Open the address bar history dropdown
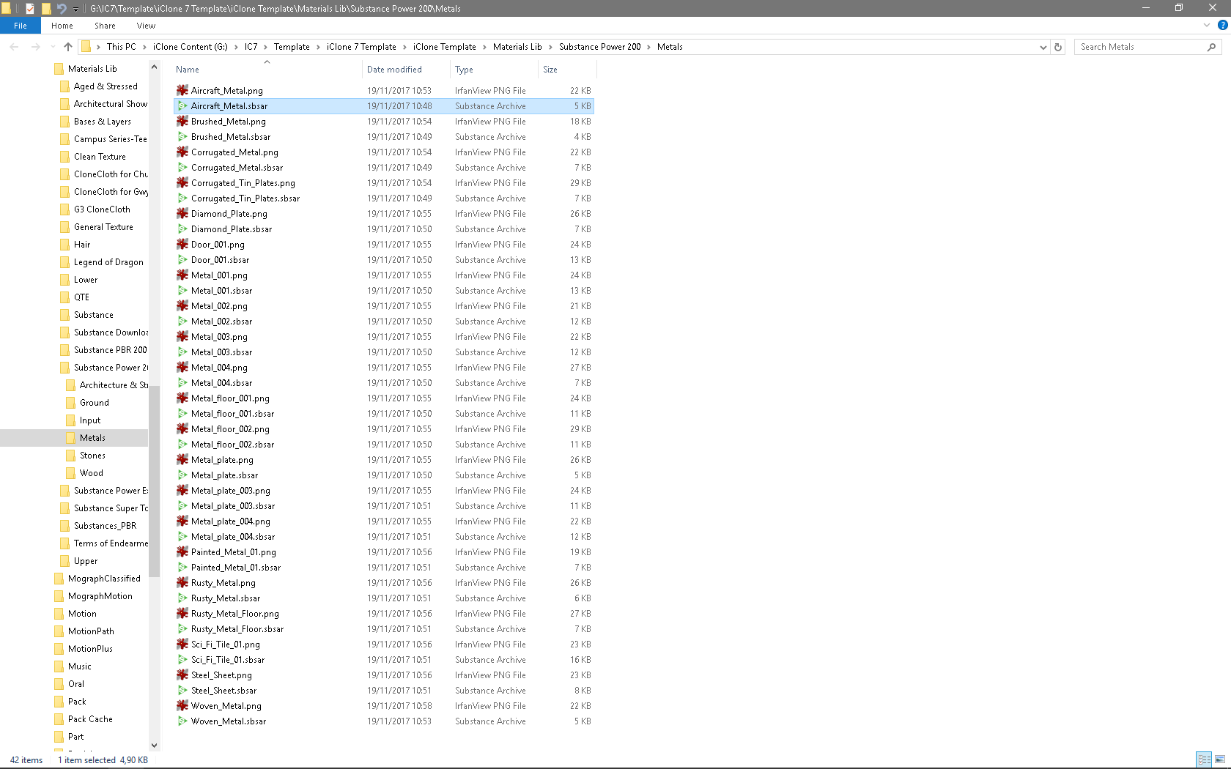This screenshot has height=769, width=1231. point(1043,47)
